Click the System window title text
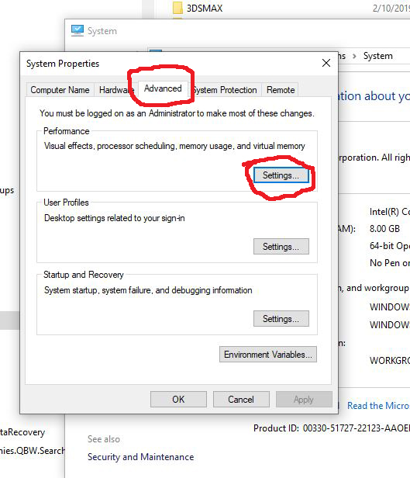 (x=102, y=31)
